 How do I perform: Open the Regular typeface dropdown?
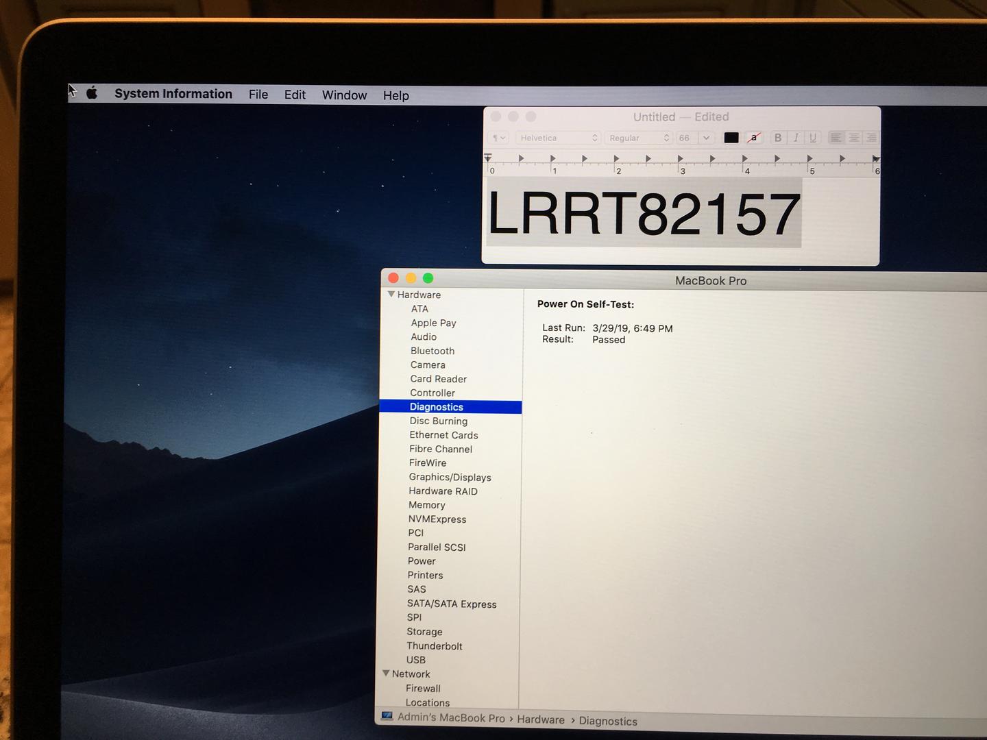[639, 138]
